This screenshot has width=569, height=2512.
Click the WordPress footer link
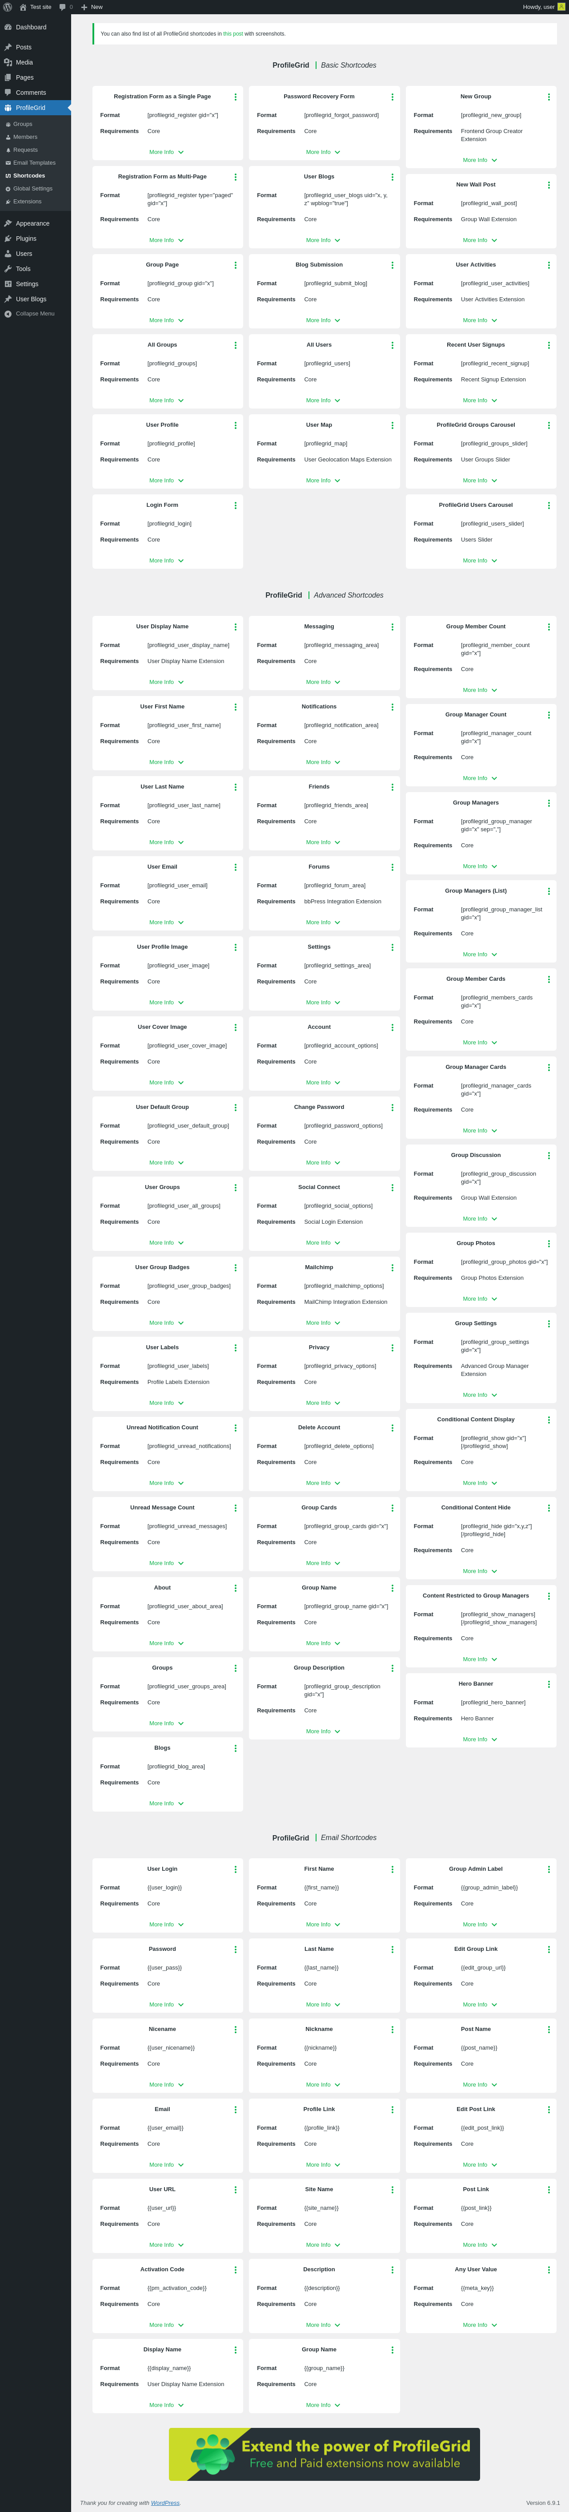click(166, 2503)
